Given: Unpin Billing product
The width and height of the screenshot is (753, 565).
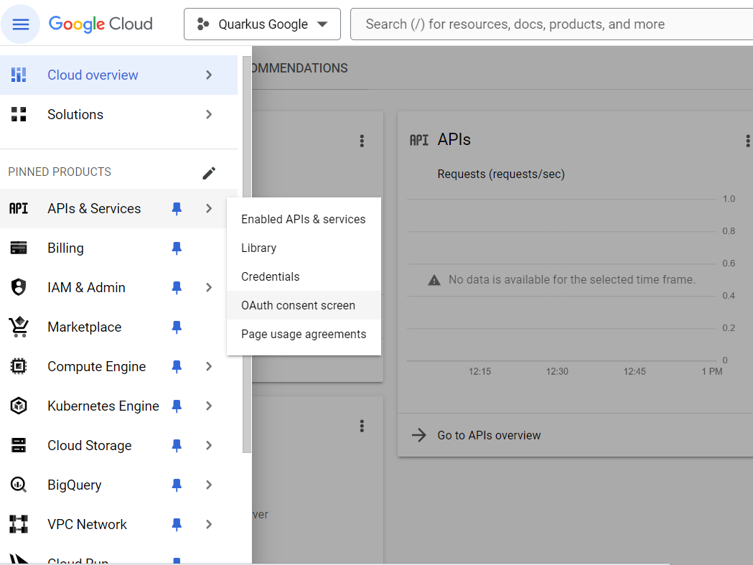Looking at the screenshot, I should (x=177, y=248).
